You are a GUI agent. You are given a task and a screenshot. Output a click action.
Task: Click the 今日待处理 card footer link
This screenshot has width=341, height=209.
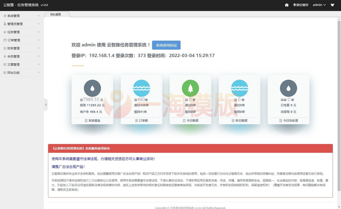point(288,121)
